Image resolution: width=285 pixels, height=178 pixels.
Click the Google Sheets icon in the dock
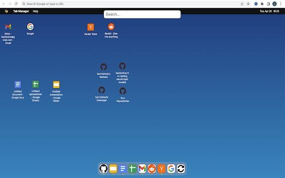click(x=132, y=169)
